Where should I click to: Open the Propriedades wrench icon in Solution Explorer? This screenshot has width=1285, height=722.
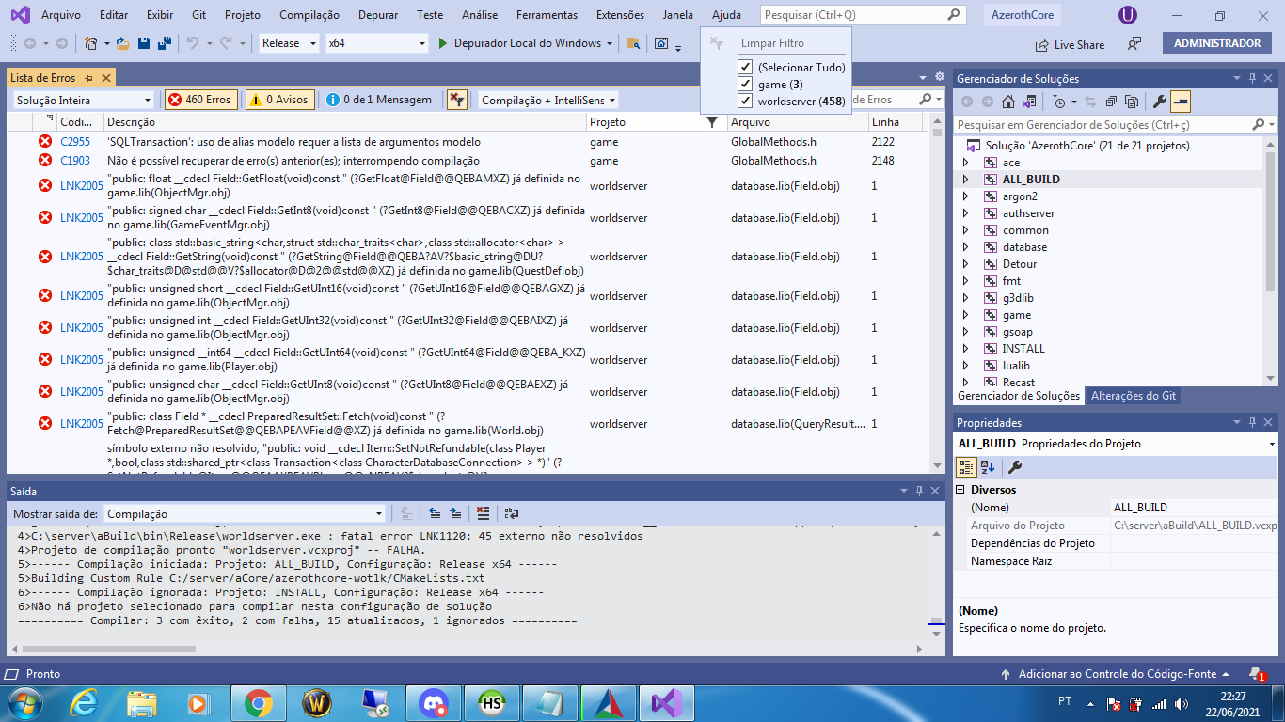click(x=1157, y=102)
